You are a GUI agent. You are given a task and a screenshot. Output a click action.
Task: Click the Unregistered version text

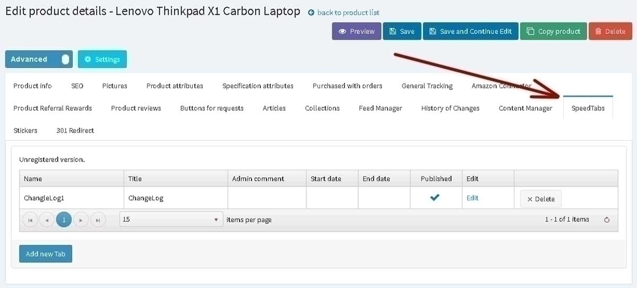coord(52,159)
